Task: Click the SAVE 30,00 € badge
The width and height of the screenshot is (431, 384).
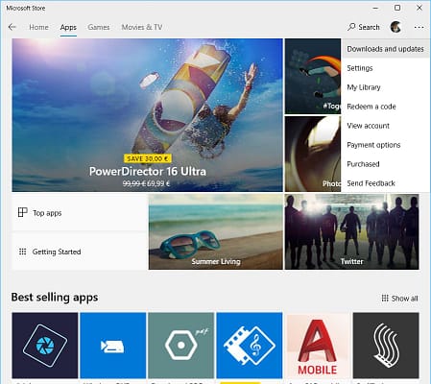Action: pos(147,158)
